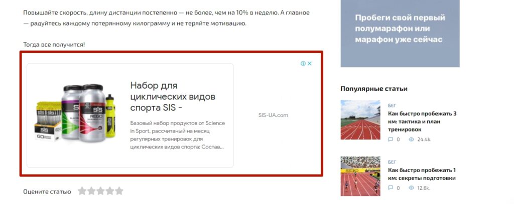The width and height of the screenshot is (514, 204).
Task: Rate article with third star
Action: click(x=100, y=191)
